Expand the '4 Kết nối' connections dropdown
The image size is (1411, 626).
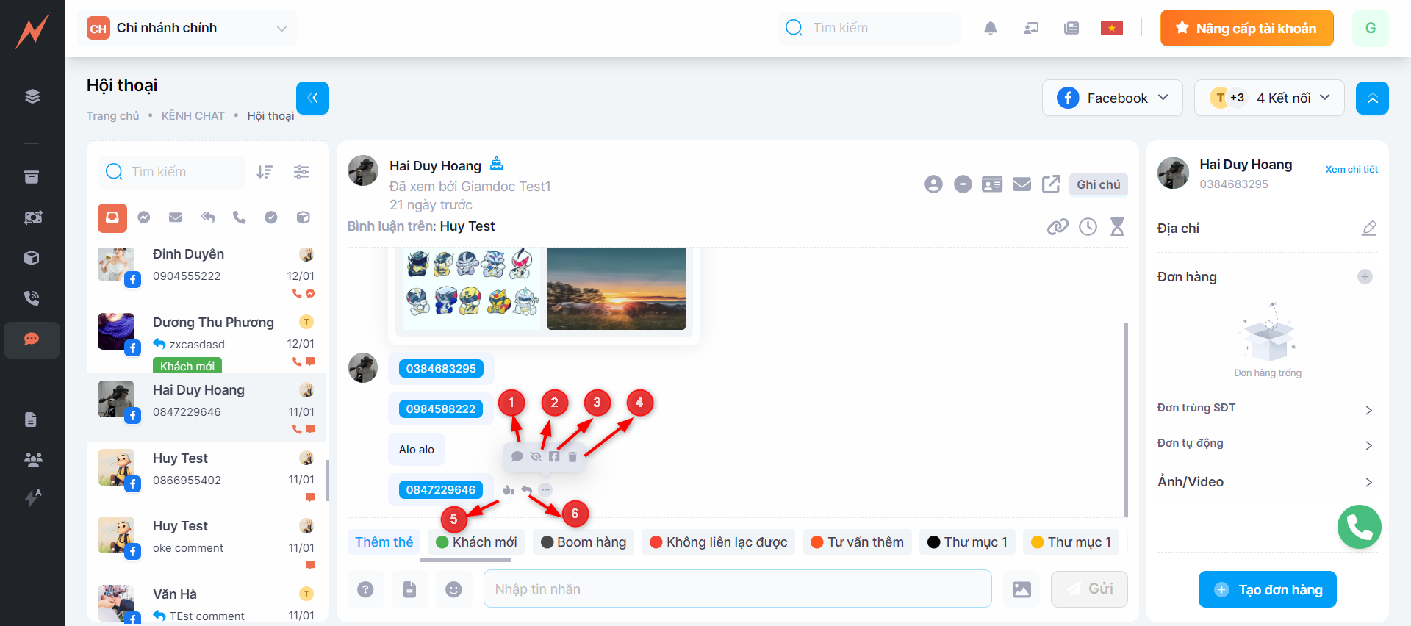pyautogui.click(x=1269, y=98)
